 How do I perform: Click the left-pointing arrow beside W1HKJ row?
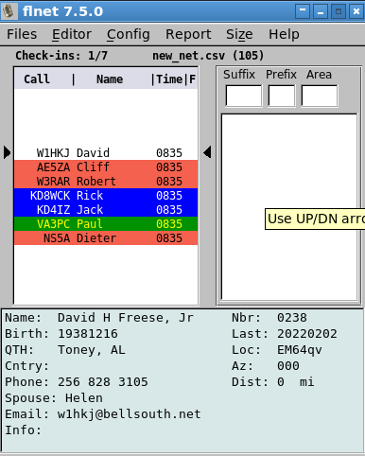(x=207, y=152)
